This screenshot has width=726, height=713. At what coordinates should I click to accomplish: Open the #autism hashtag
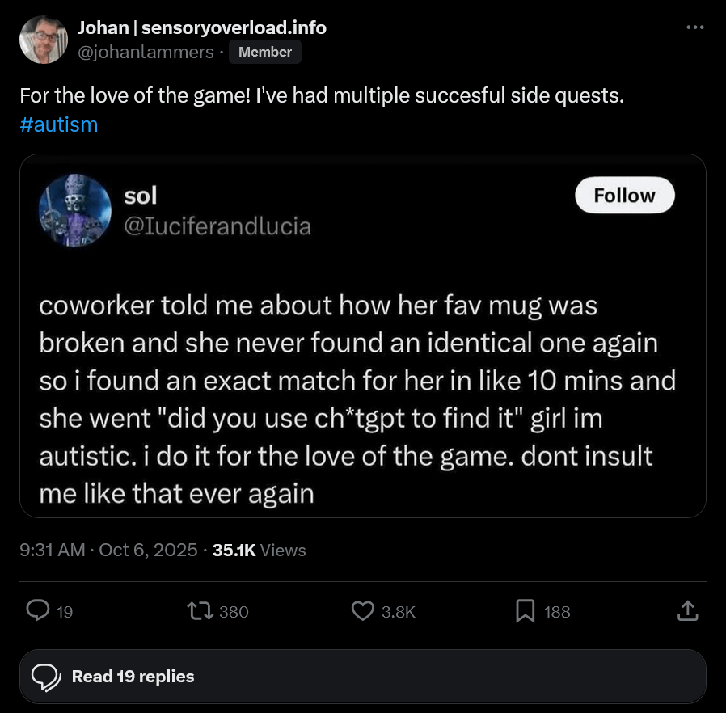point(59,124)
